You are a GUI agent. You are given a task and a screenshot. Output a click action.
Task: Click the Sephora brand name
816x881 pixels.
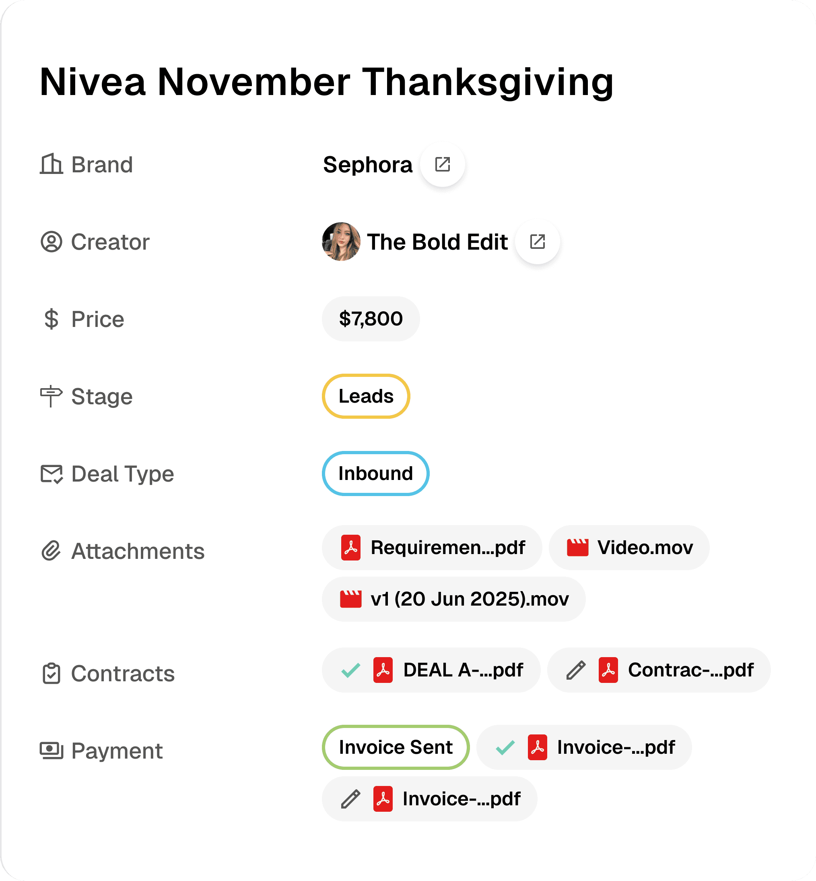click(367, 165)
